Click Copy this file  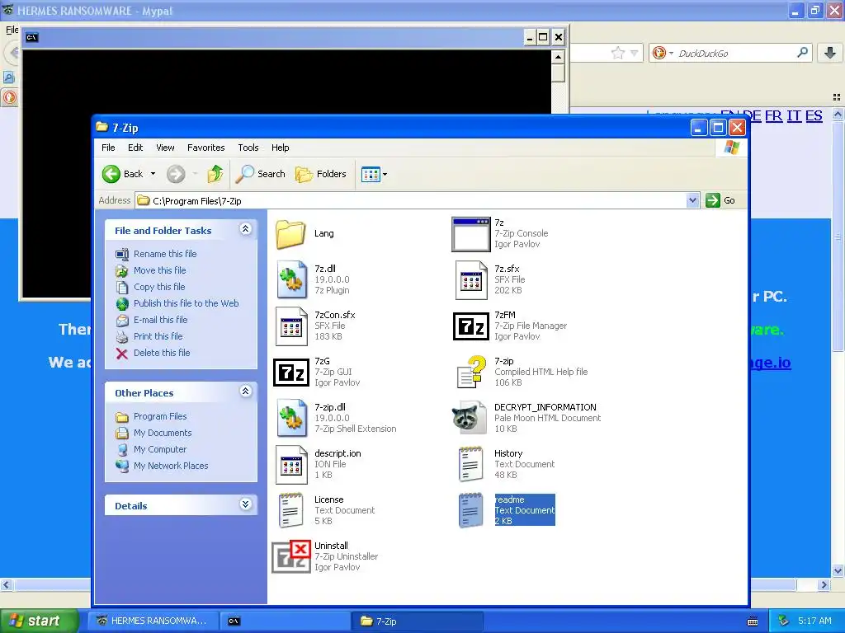pos(159,287)
